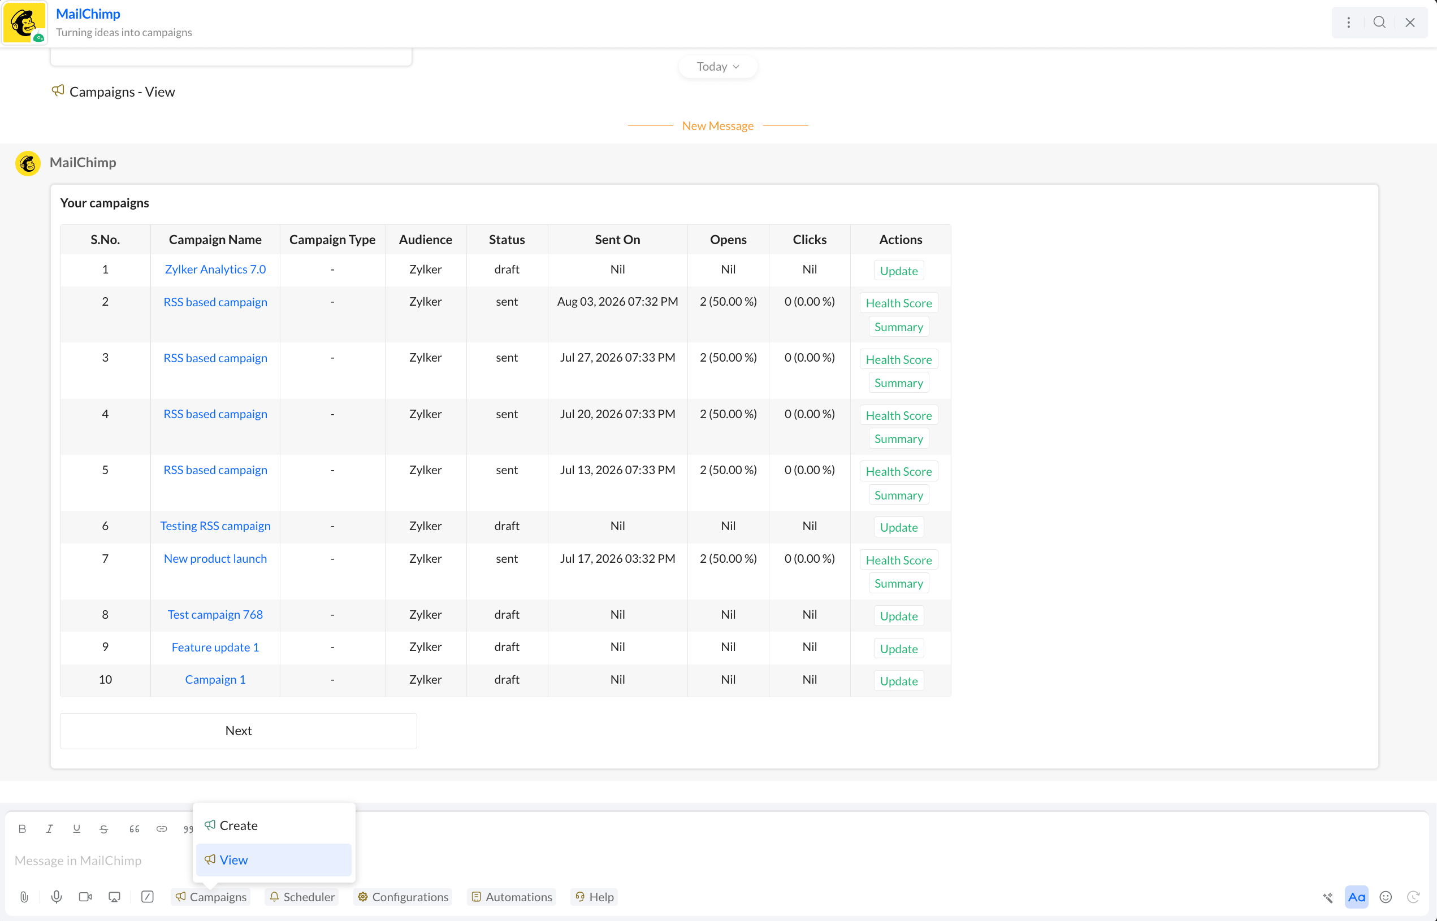This screenshot has width=1437, height=921.
Task: Choose Create in the Campaigns popup menu
Action: coord(274,825)
